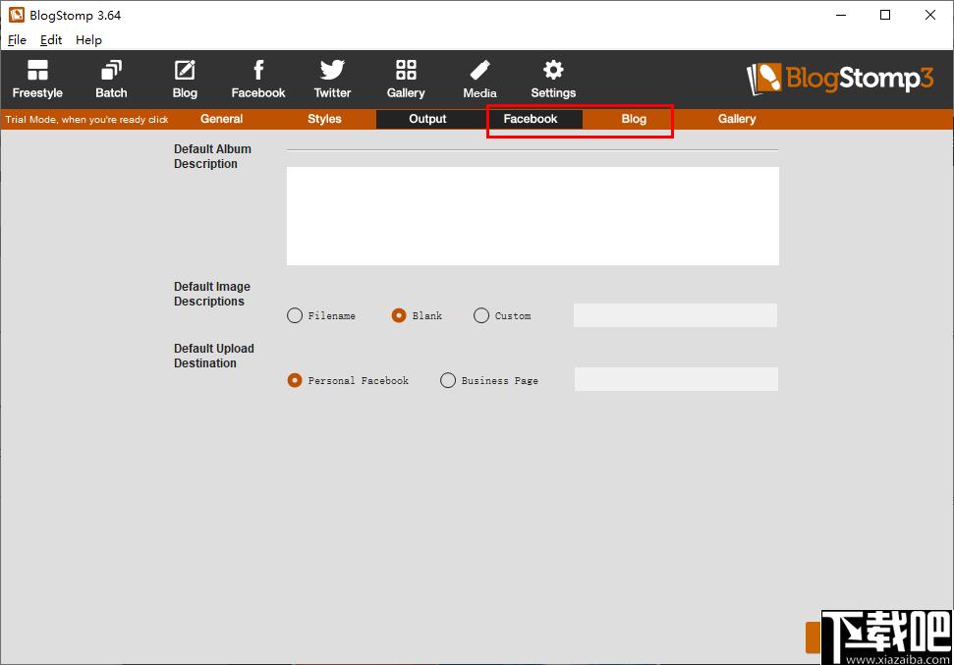Viewport: 954px width, 665px height.
Task: Switch to the Facebook settings tab
Action: (x=531, y=119)
